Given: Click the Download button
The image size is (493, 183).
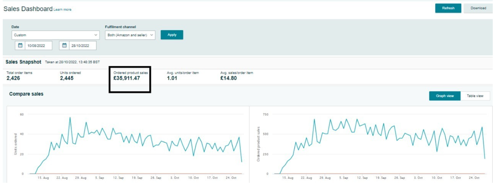Looking at the screenshot, I should pyautogui.click(x=478, y=8).
